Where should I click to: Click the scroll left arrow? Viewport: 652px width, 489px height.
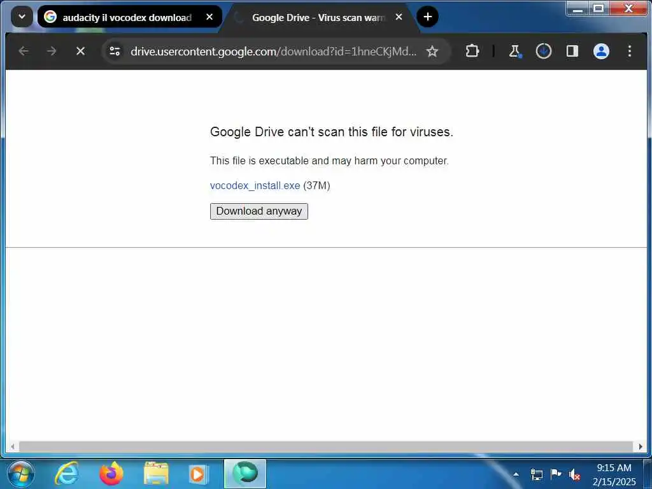tap(13, 446)
